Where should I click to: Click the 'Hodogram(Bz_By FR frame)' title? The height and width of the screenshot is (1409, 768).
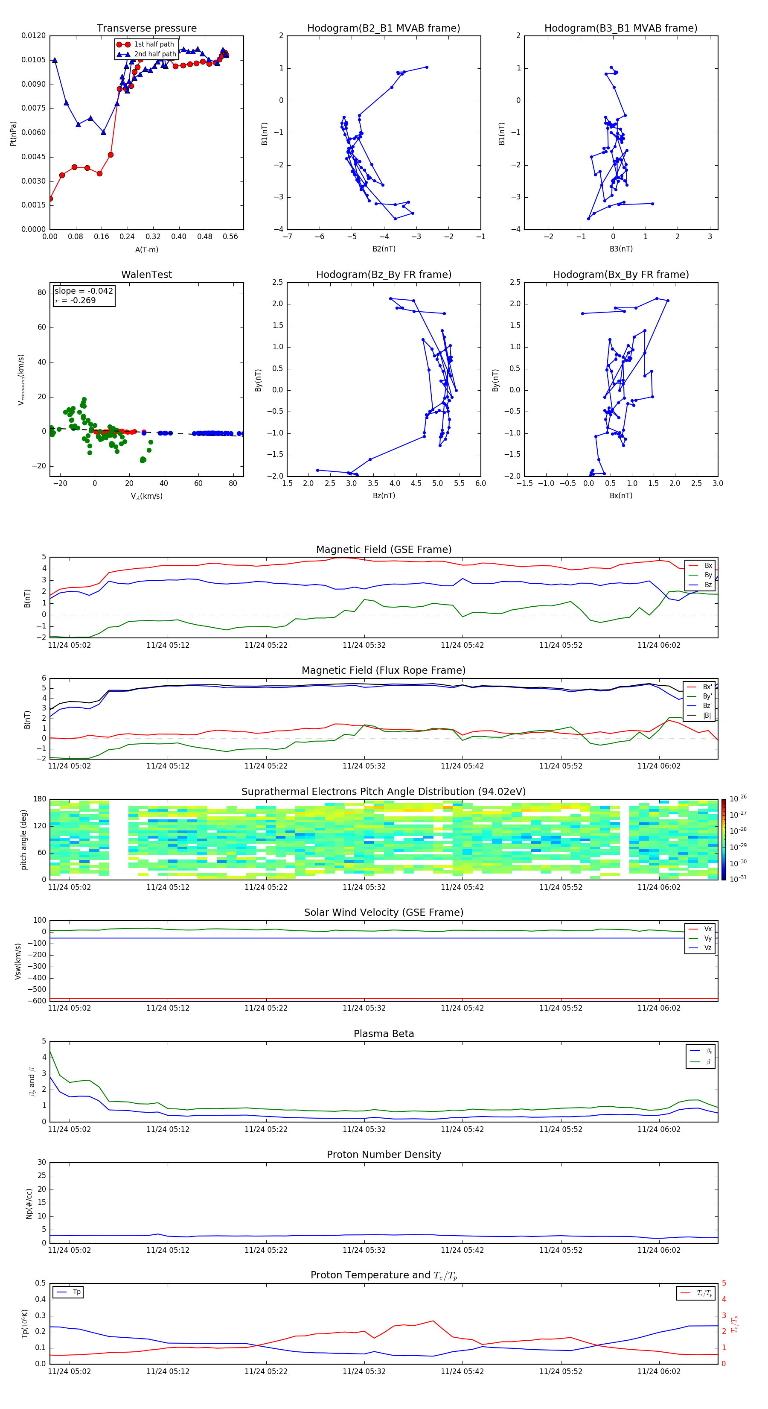384,275
